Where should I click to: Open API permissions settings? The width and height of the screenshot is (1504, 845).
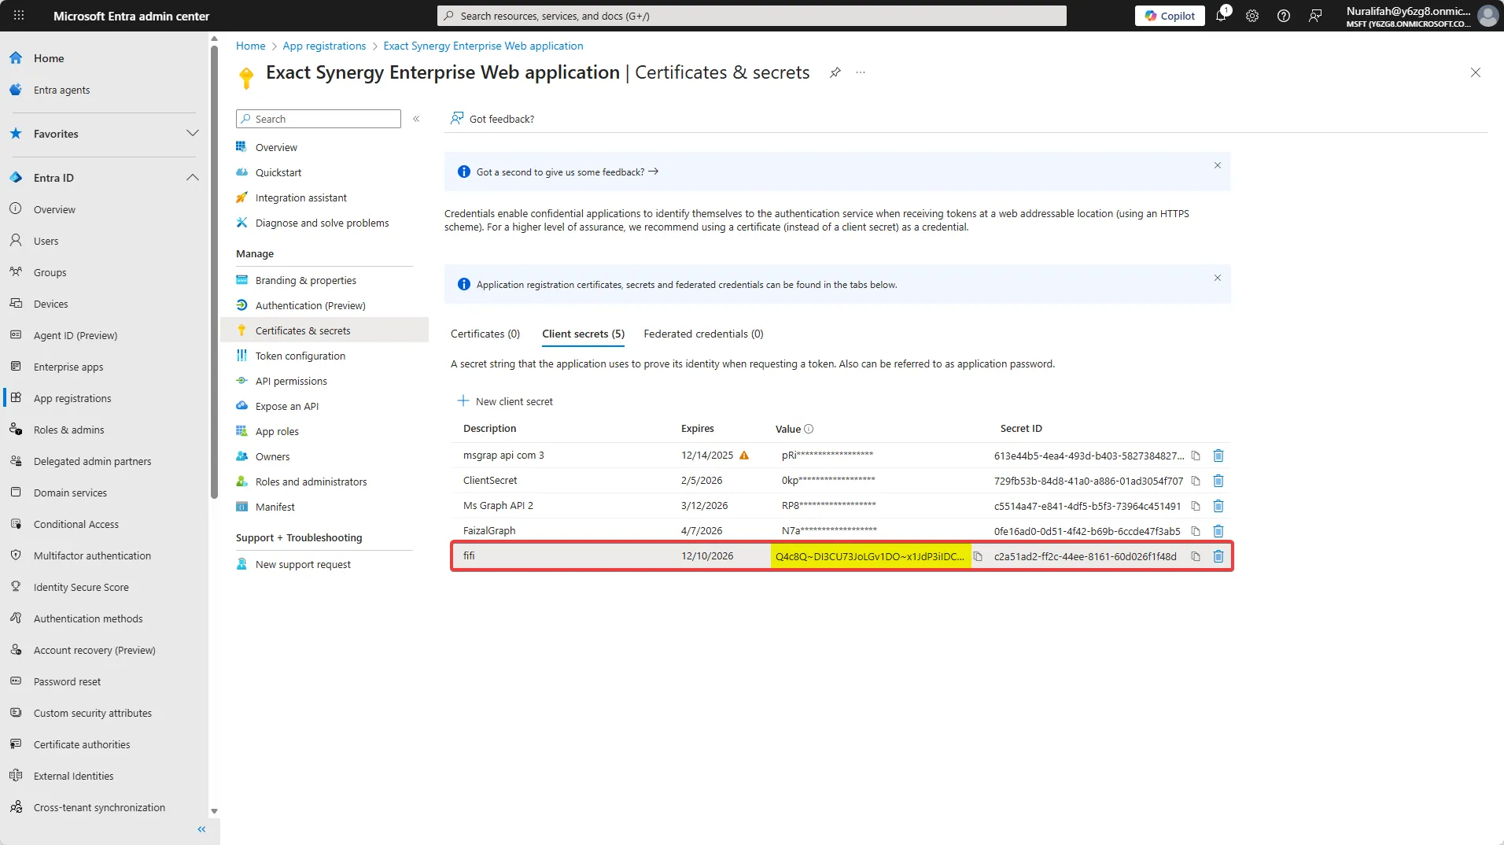pos(291,381)
